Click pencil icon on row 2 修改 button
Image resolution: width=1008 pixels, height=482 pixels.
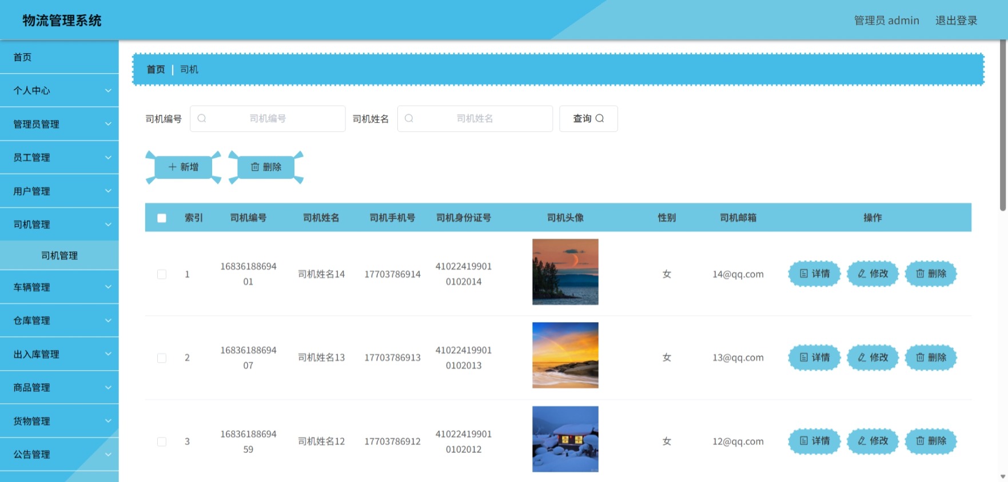tap(862, 357)
